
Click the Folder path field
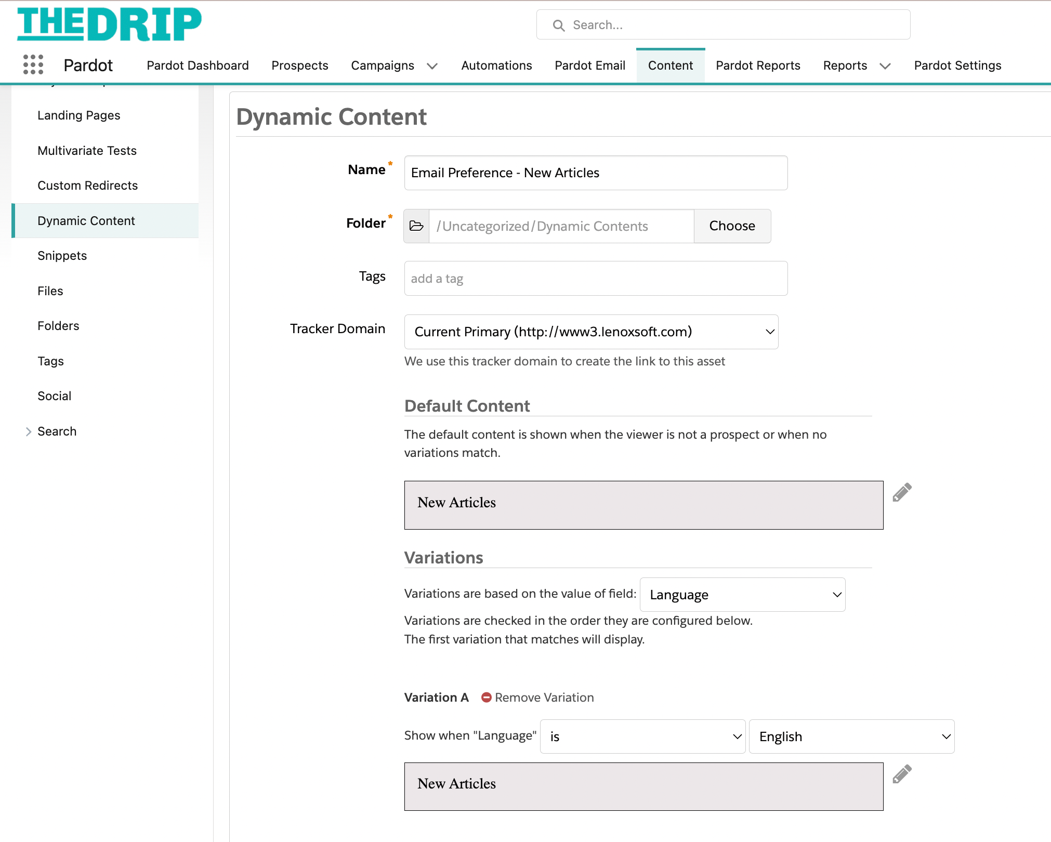(561, 226)
